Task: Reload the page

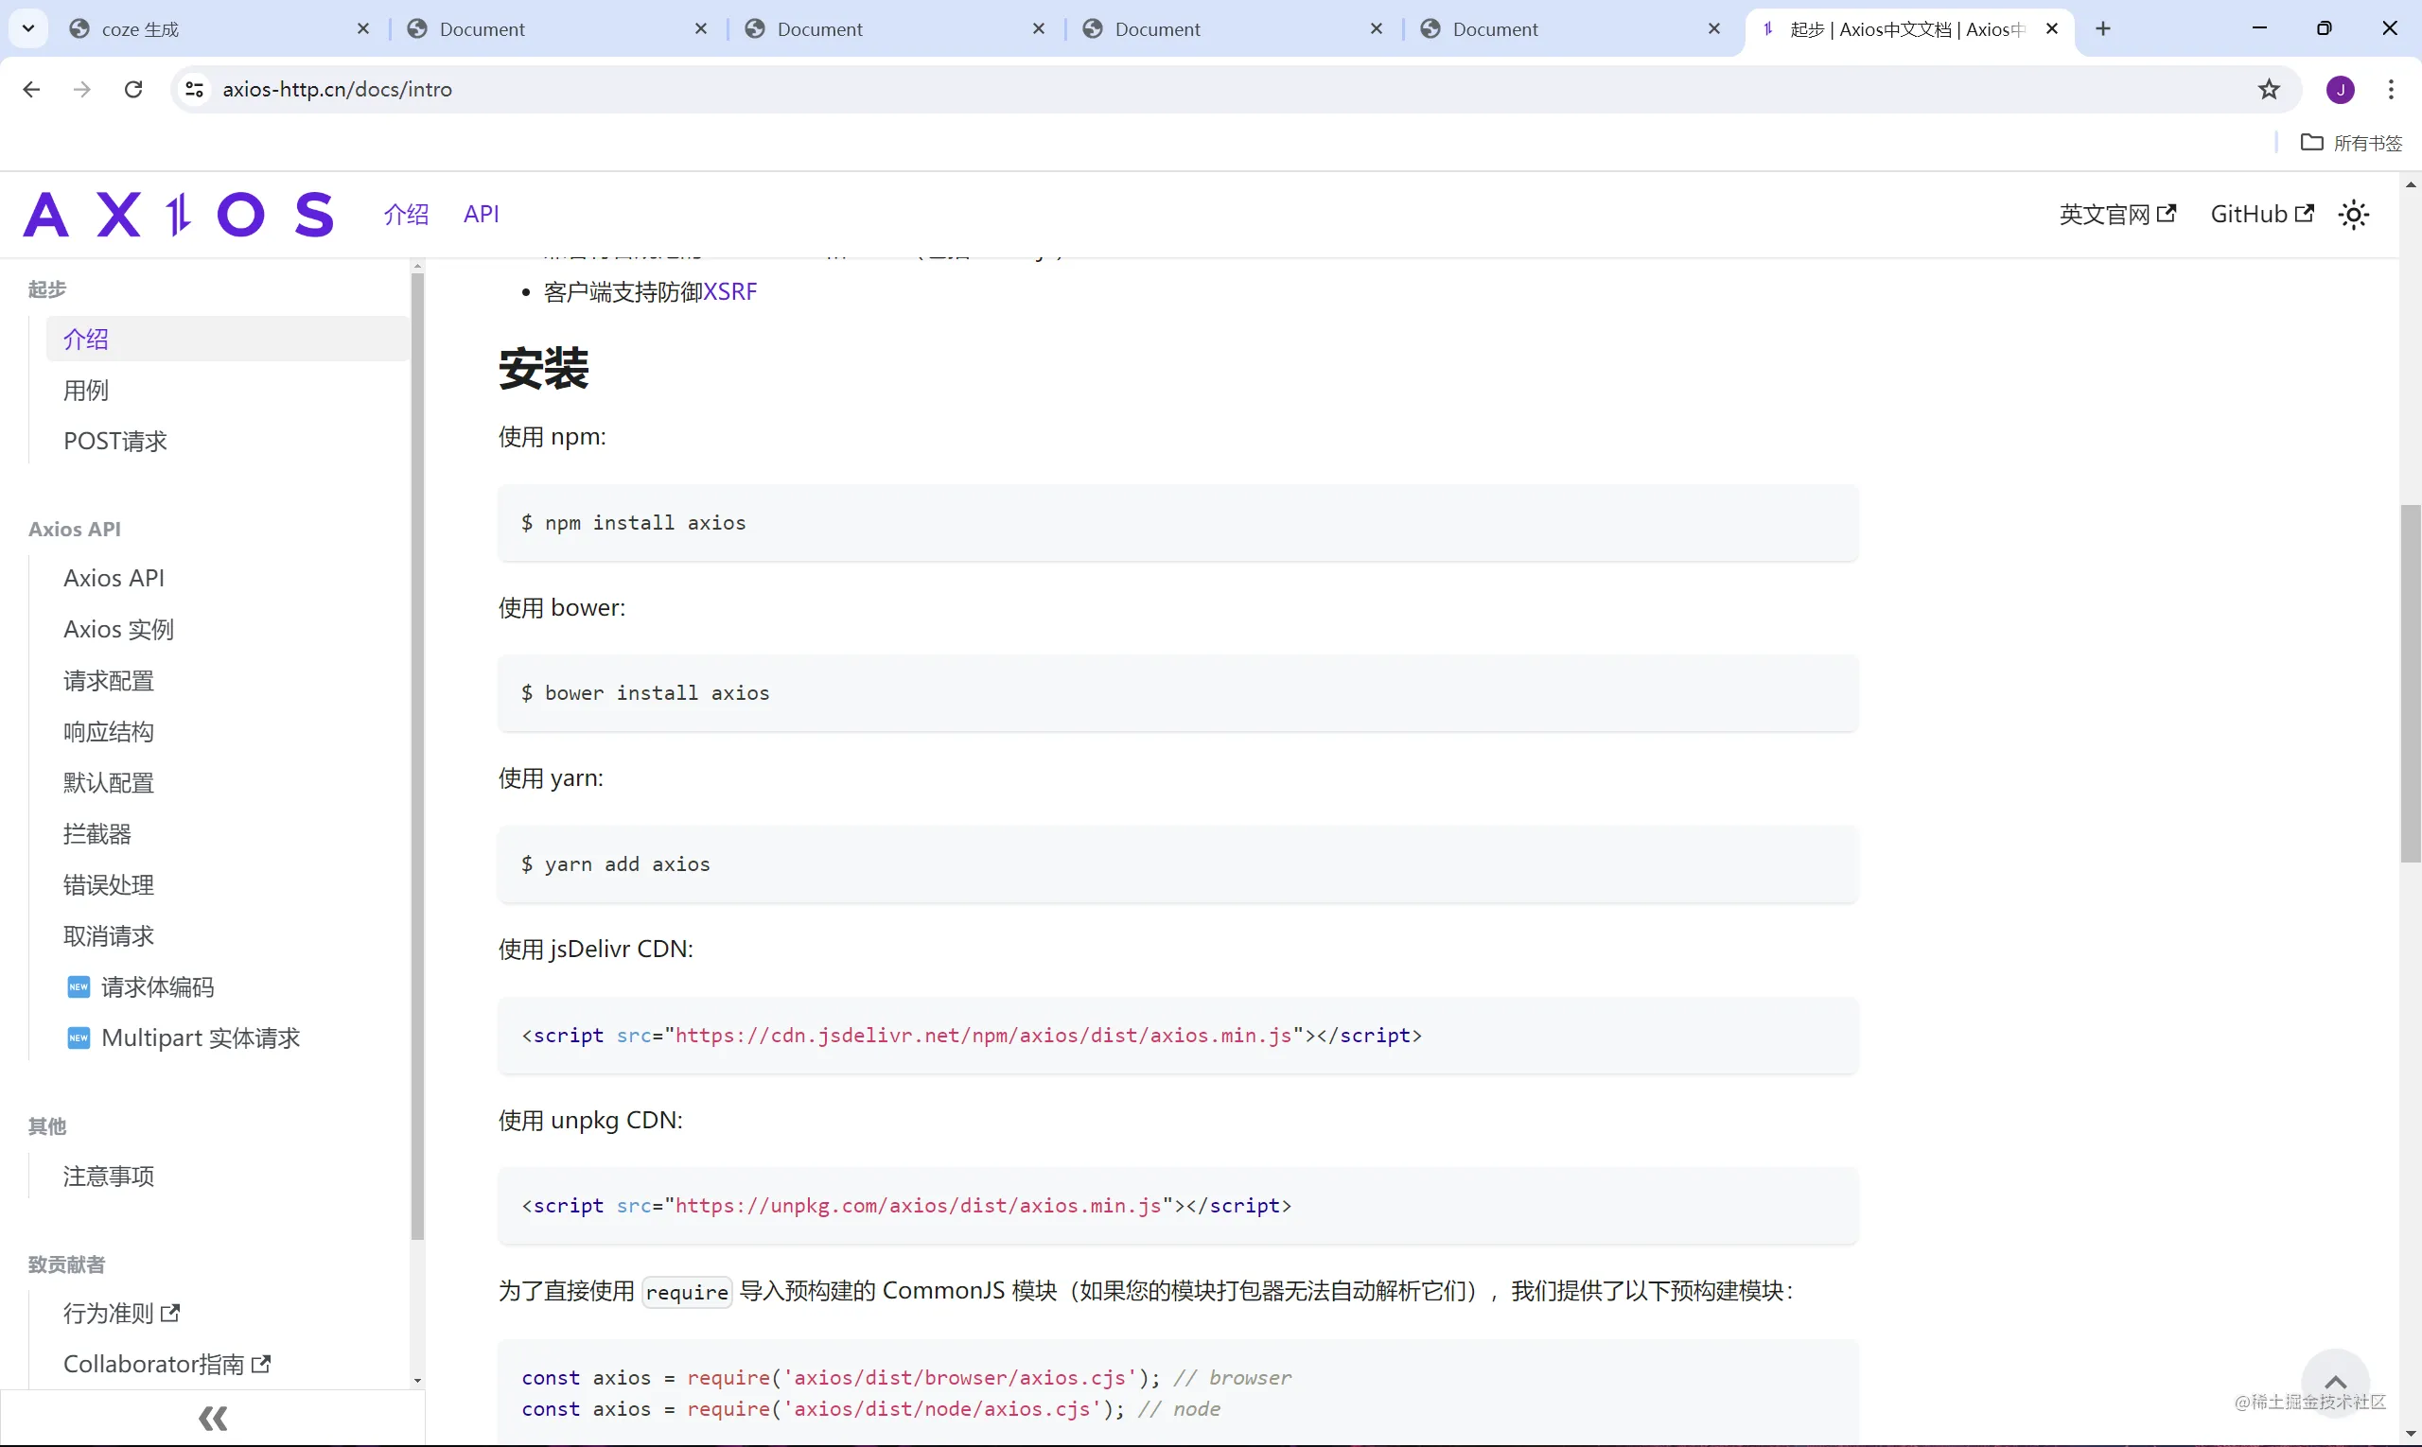Action: (x=133, y=90)
